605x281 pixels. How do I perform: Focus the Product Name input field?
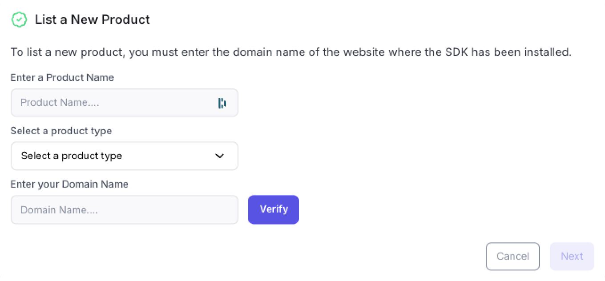[x=125, y=102]
